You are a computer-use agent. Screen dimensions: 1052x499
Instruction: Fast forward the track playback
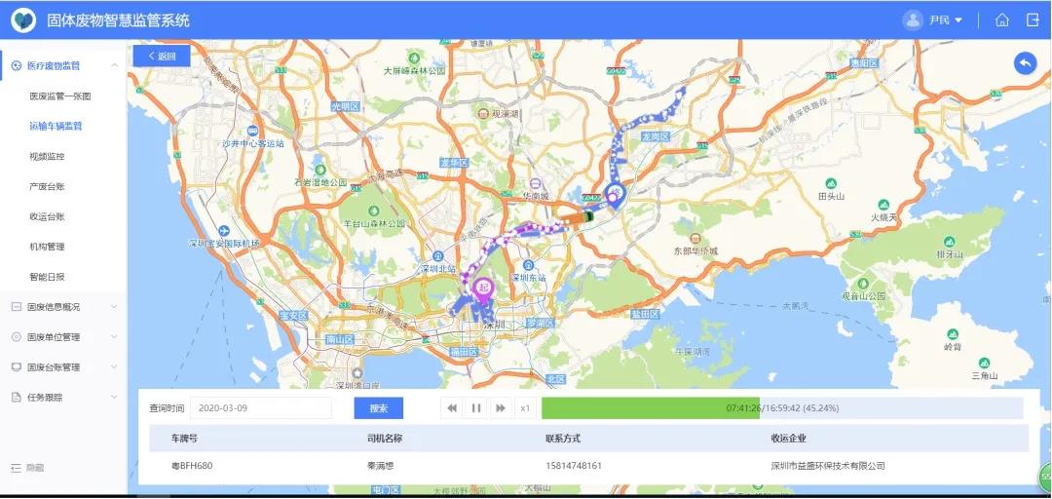tap(501, 408)
